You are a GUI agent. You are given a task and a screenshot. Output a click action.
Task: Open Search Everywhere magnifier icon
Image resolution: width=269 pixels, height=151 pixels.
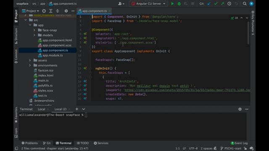[x=245, y=4]
